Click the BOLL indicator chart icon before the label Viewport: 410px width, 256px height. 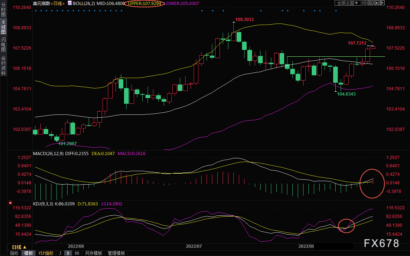(70, 3)
